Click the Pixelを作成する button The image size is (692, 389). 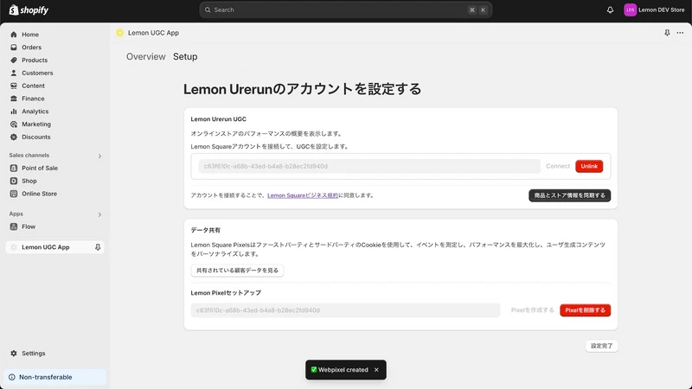532,310
